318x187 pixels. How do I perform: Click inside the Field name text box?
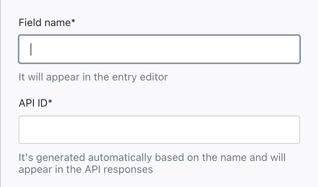click(x=159, y=49)
